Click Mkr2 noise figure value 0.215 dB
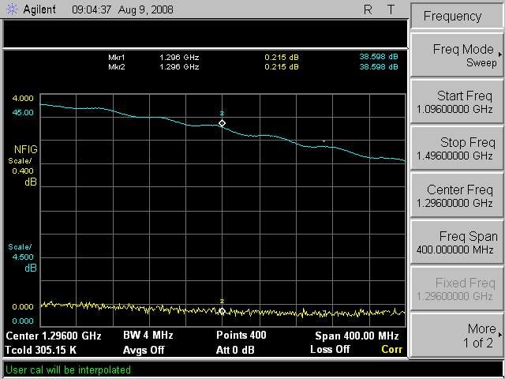 click(x=282, y=67)
